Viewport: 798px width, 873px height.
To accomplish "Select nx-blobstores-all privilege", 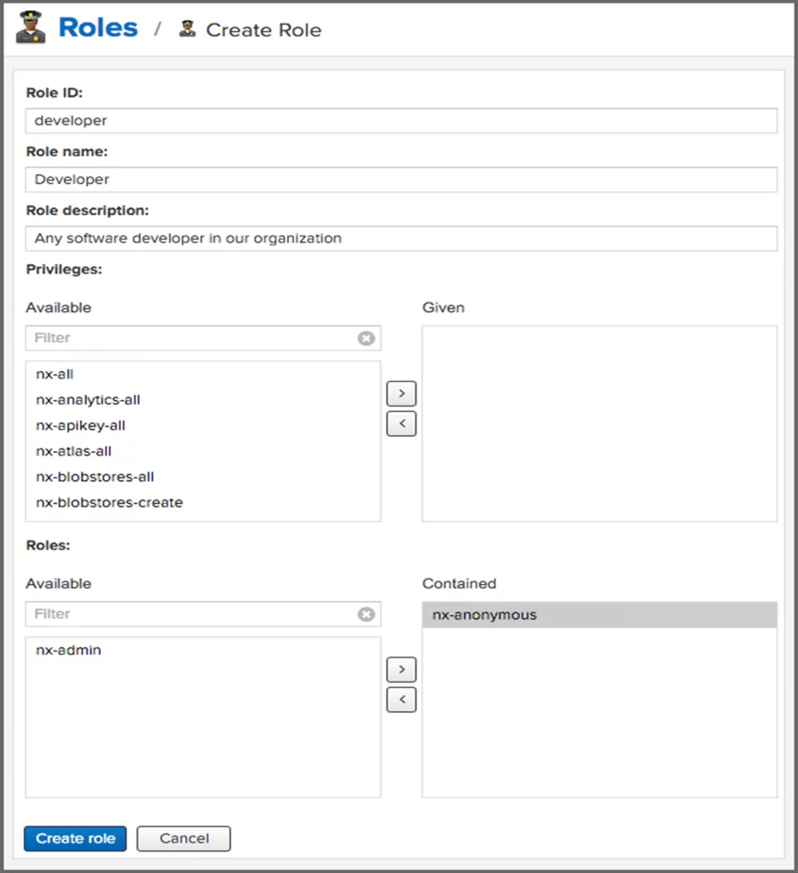I will coord(203,477).
